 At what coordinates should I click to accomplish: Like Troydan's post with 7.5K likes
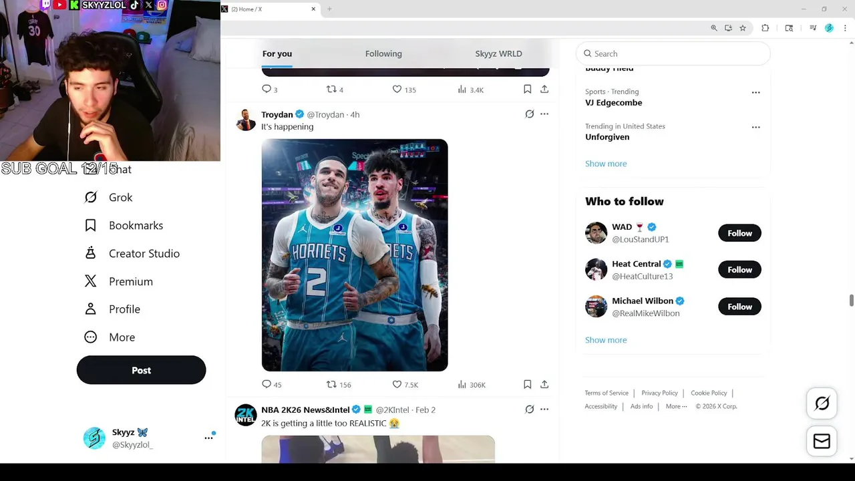tap(405, 384)
